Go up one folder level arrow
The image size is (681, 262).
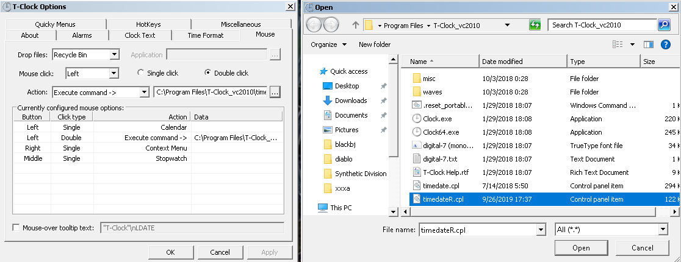356,25
